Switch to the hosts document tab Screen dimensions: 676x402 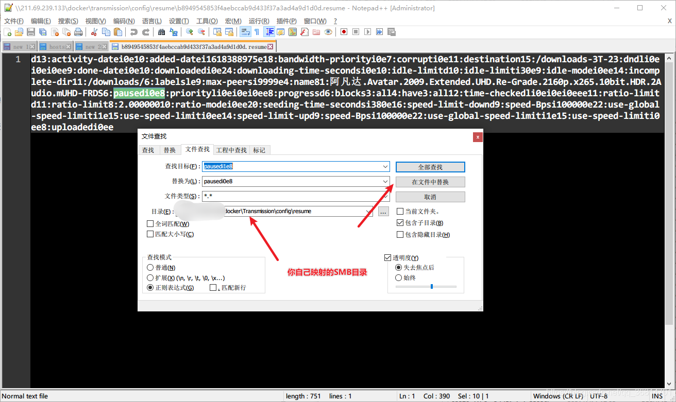[56, 47]
